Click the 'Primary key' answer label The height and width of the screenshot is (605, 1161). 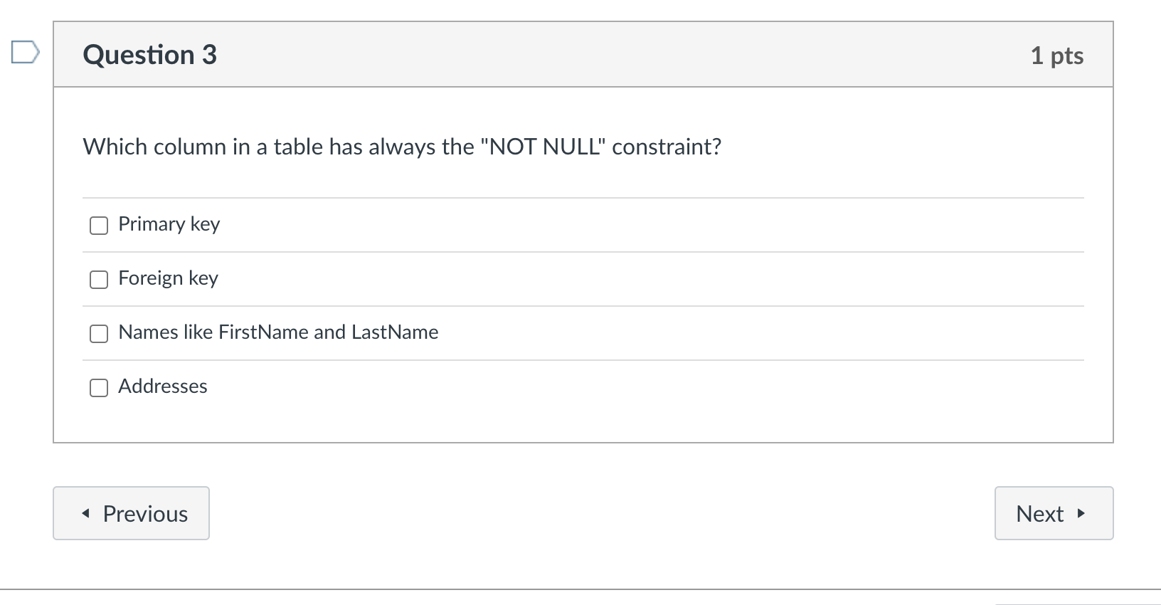[169, 224]
